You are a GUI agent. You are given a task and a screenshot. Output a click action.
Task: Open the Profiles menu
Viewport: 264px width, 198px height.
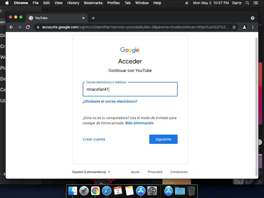point(113,3)
